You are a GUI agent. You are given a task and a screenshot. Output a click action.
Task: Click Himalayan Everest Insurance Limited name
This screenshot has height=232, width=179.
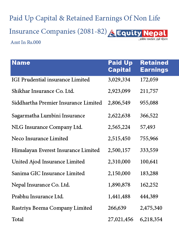point(56,150)
